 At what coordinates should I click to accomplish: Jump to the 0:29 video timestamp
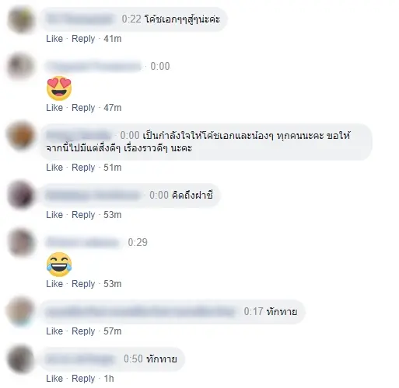[x=138, y=242]
